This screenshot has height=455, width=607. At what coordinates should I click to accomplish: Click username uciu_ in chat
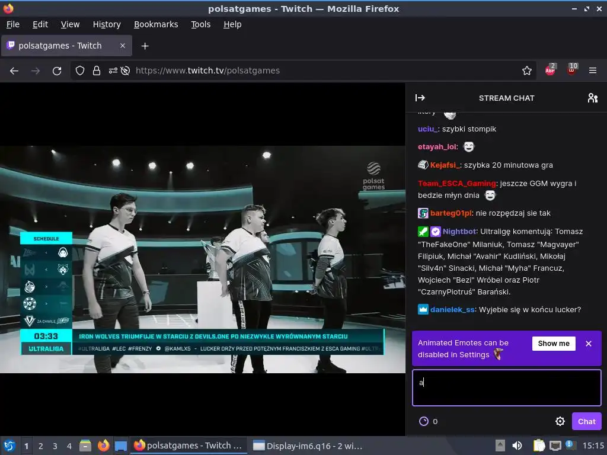pyautogui.click(x=427, y=129)
